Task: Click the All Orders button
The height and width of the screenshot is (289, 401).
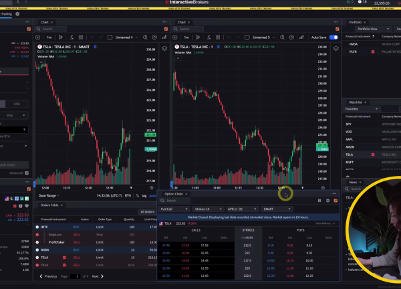Action: tap(147, 211)
